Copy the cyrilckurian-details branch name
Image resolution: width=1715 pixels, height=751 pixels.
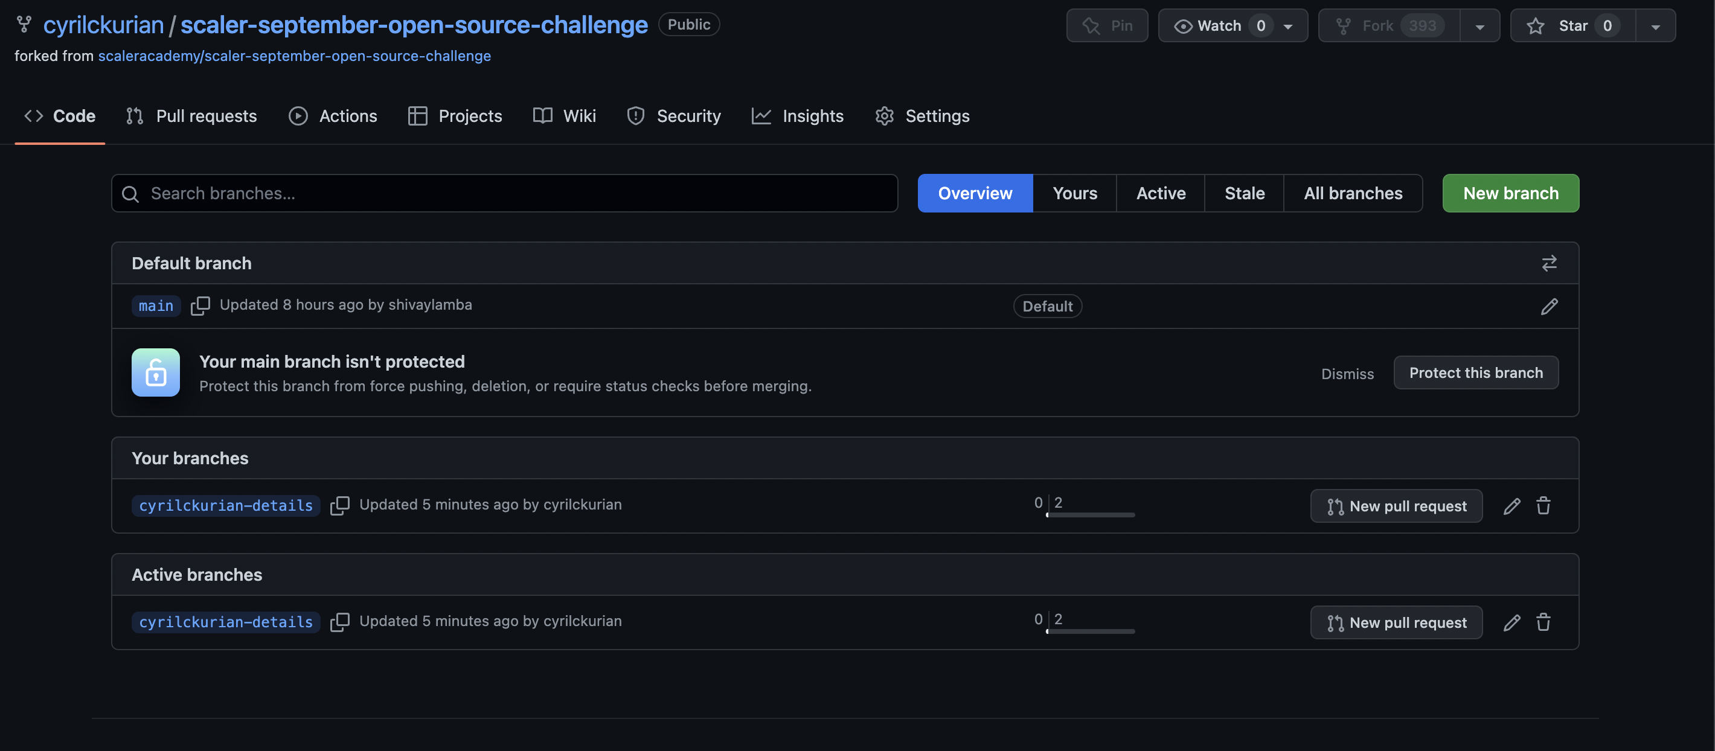click(340, 506)
